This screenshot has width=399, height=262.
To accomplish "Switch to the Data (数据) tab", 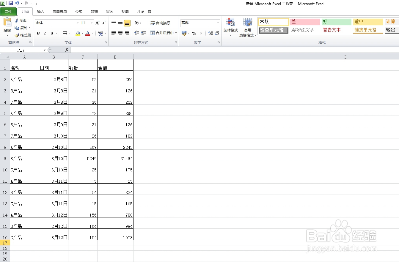I will click(x=94, y=12).
